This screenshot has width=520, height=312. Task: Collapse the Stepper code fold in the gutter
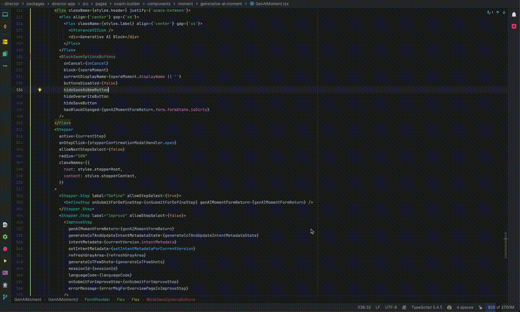coord(49,129)
